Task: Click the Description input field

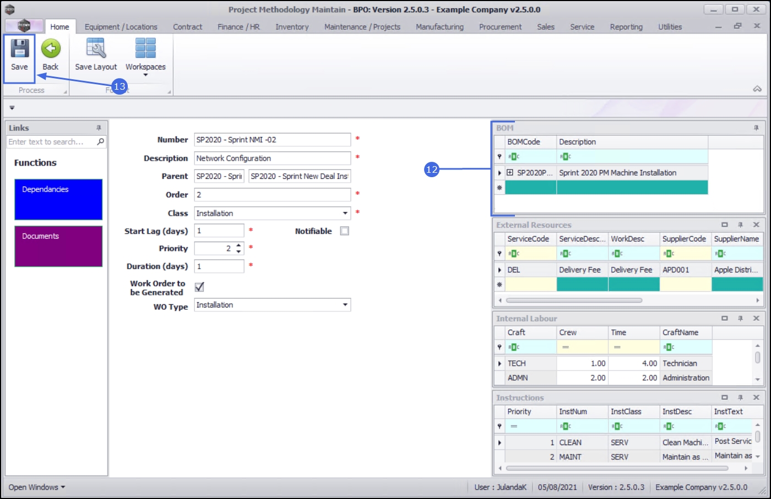Action: 272,158
